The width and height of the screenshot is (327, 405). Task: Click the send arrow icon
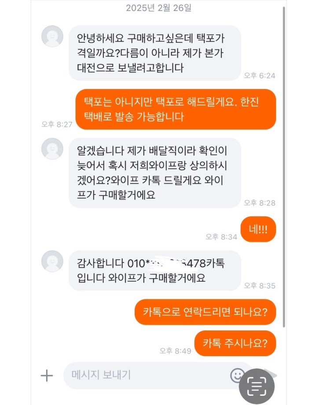[271, 375]
